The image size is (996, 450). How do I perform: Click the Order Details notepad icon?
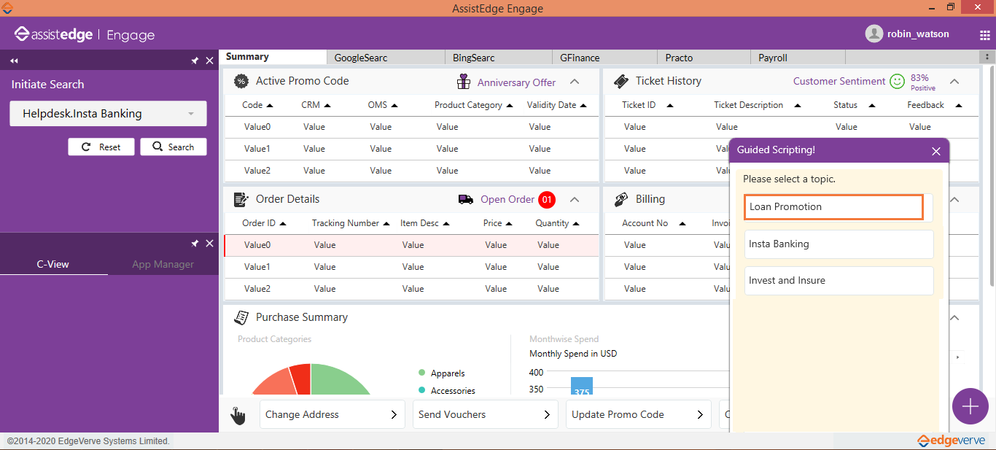coord(241,199)
